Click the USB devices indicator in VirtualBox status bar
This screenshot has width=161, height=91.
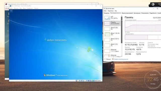(x=83, y=81)
